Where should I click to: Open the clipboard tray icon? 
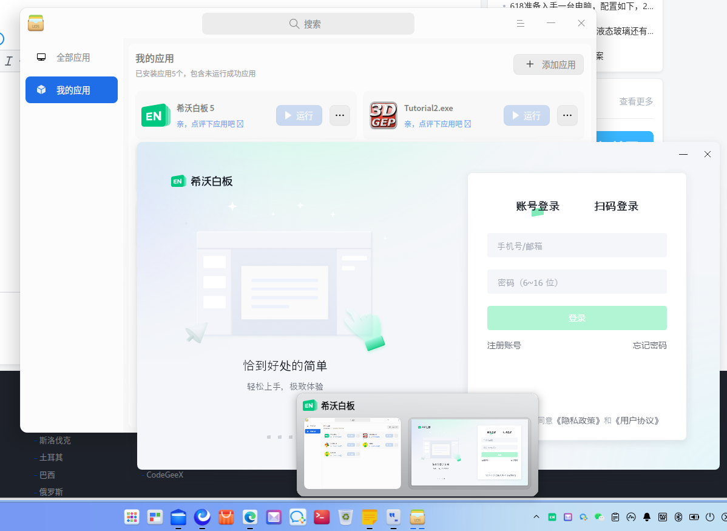(x=615, y=517)
